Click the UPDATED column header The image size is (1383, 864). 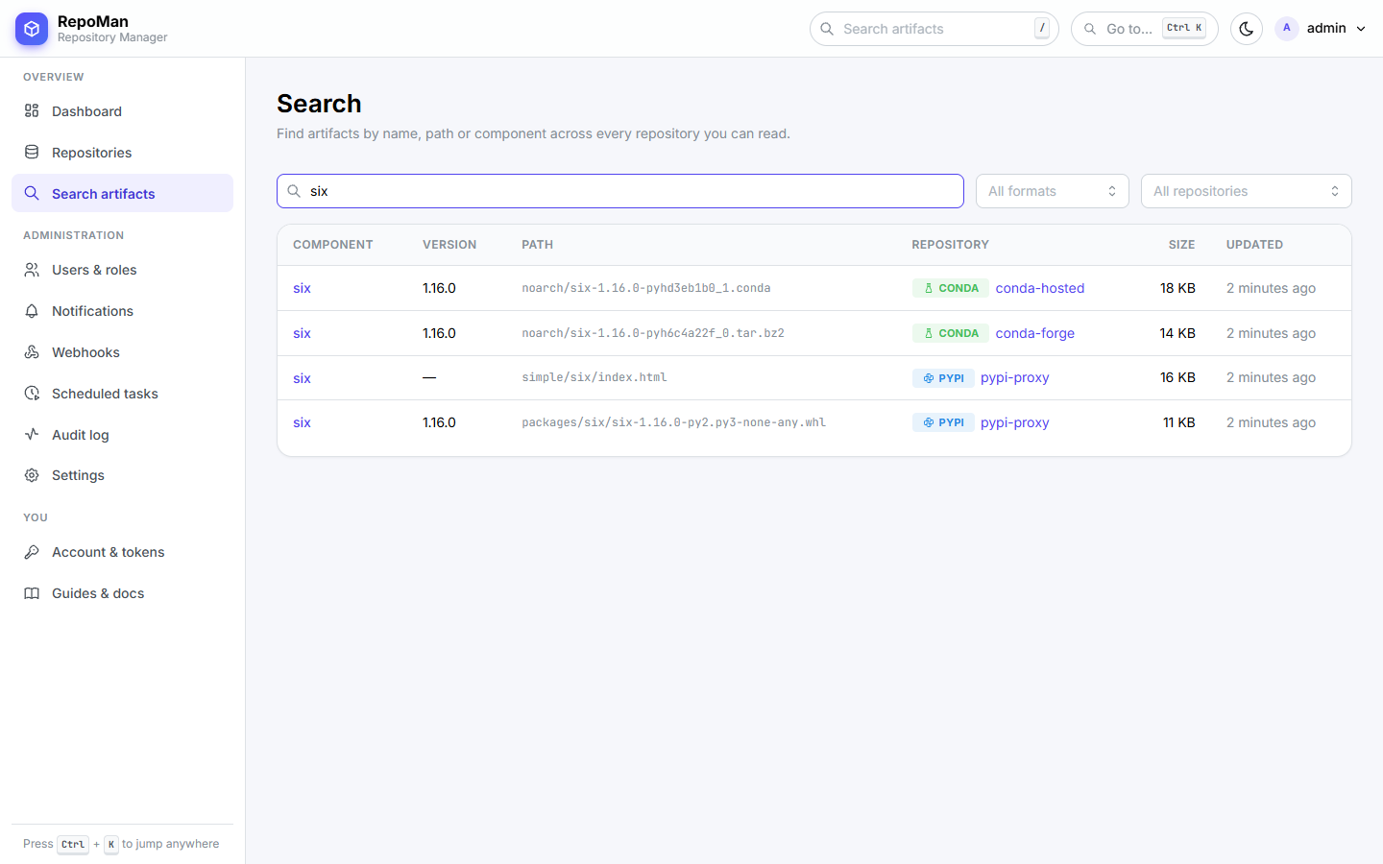(x=1254, y=245)
